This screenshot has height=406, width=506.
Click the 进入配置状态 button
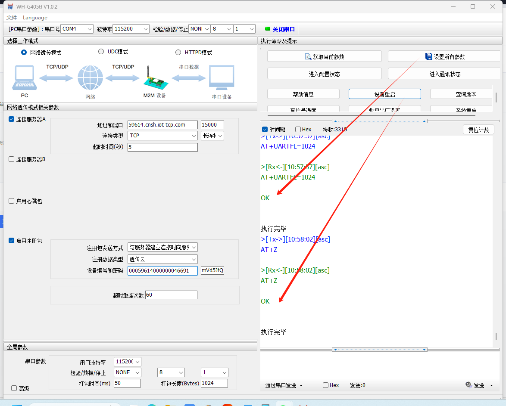pyautogui.click(x=324, y=74)
